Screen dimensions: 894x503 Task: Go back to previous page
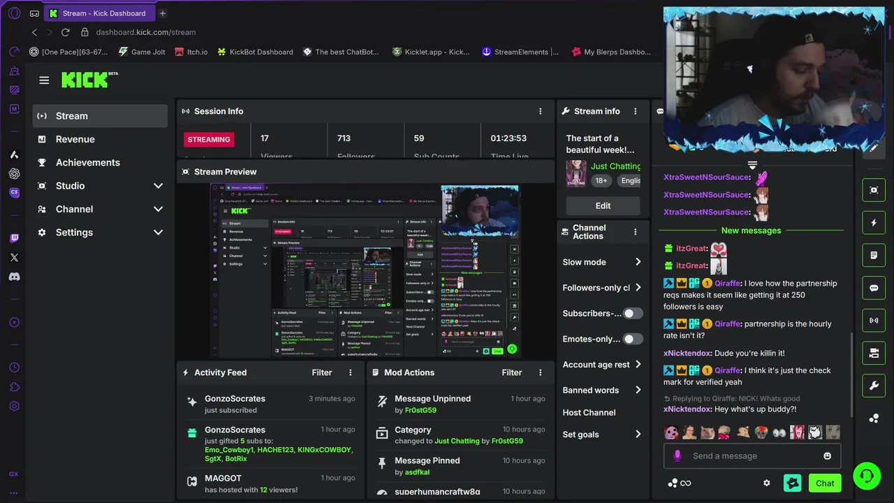click(x=34, y=32)
